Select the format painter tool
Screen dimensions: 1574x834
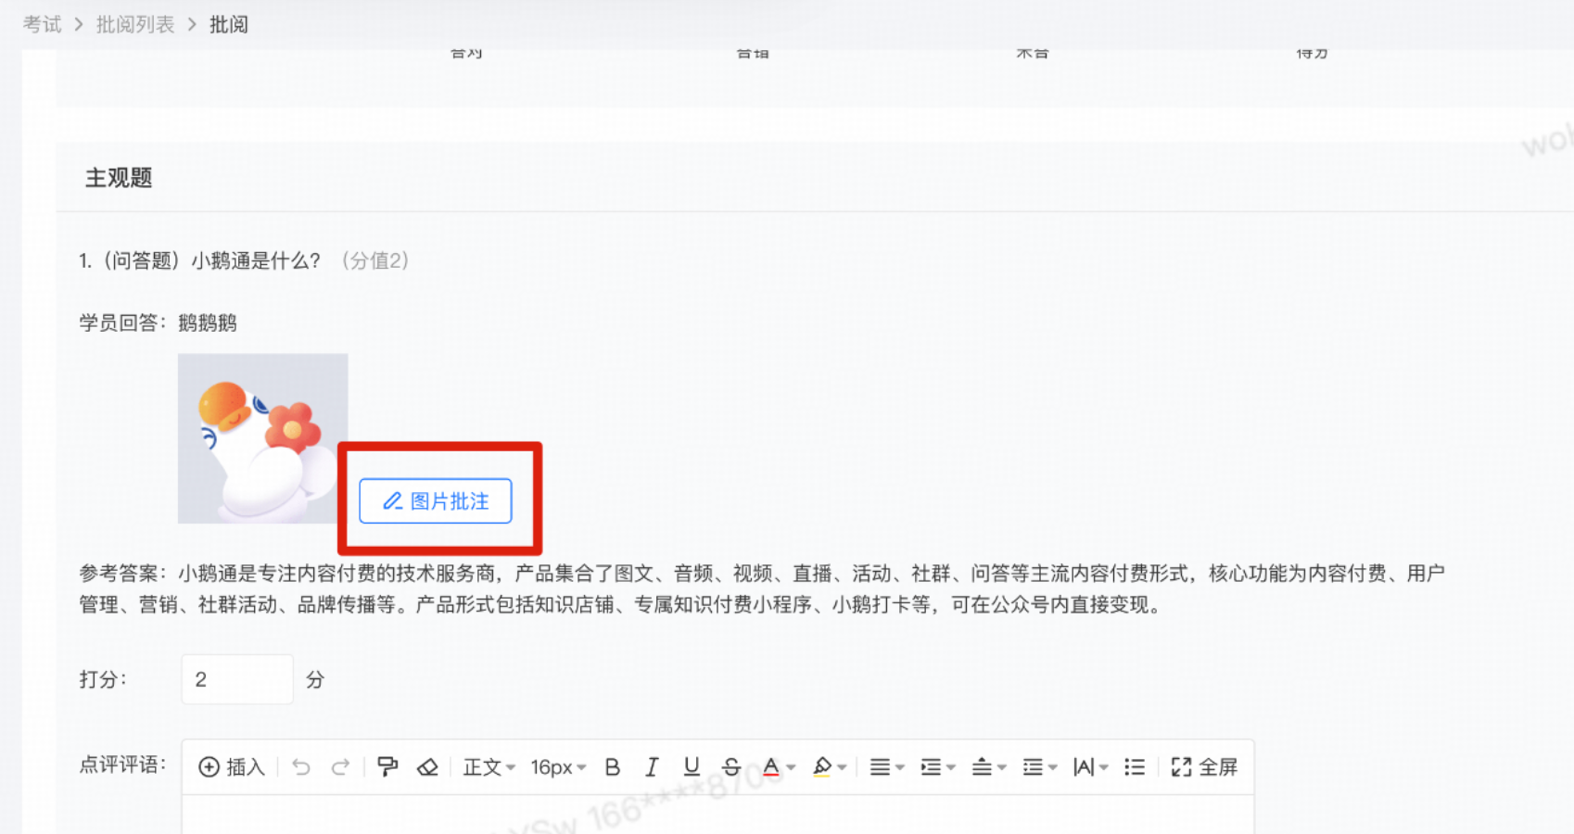coord(387,766)
